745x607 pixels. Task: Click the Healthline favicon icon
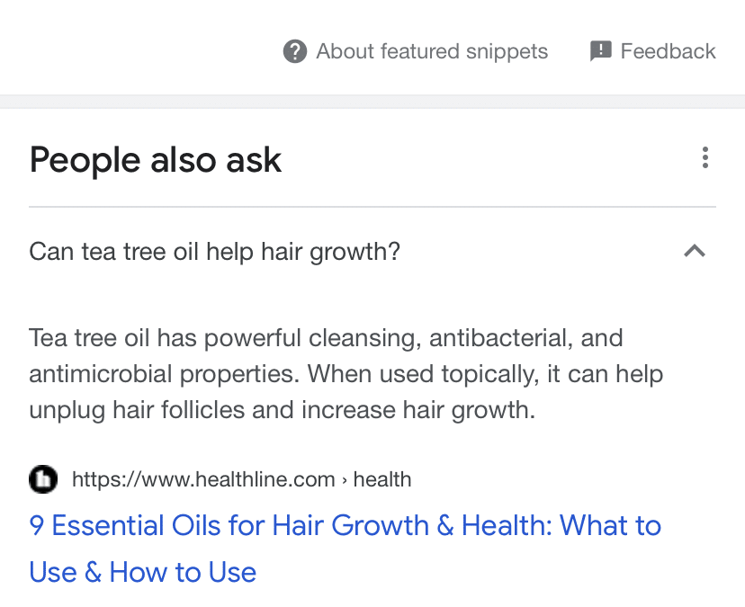point(43,479)
